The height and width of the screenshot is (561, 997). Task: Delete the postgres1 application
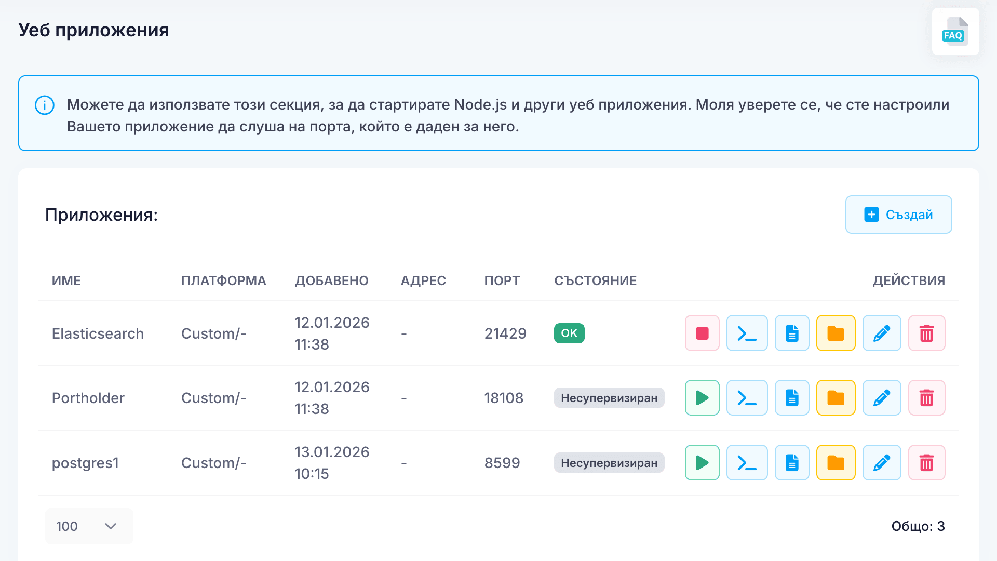tap(926, 463)
